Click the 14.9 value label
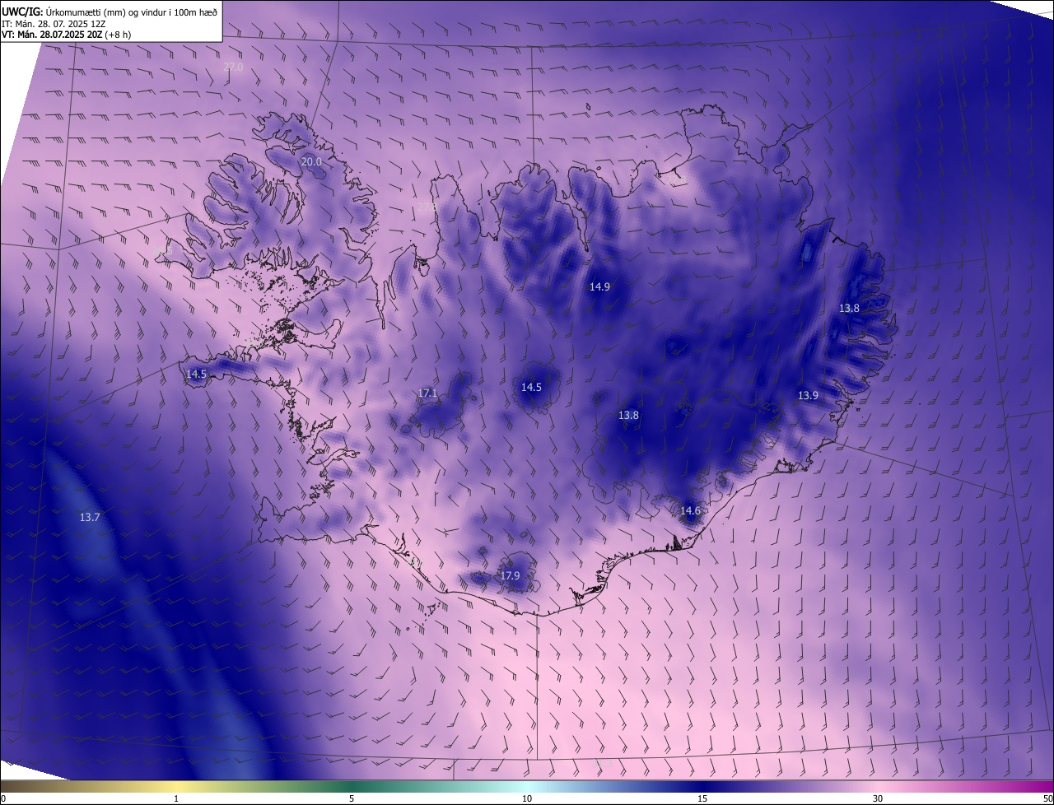This screenshot has width=1054, height=805. tap(599, 287)
